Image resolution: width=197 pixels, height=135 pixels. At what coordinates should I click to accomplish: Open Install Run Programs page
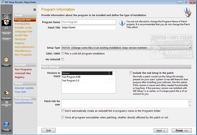tap(23, 55)
